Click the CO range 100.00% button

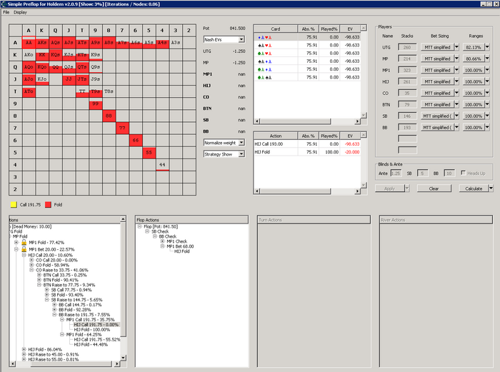coord(474,93)
